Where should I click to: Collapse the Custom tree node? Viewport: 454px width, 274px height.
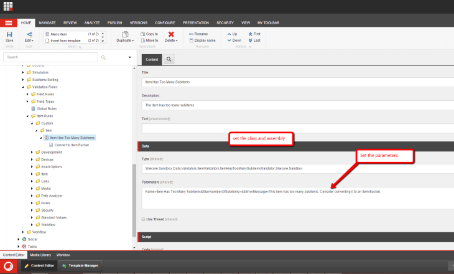(32, 123)
